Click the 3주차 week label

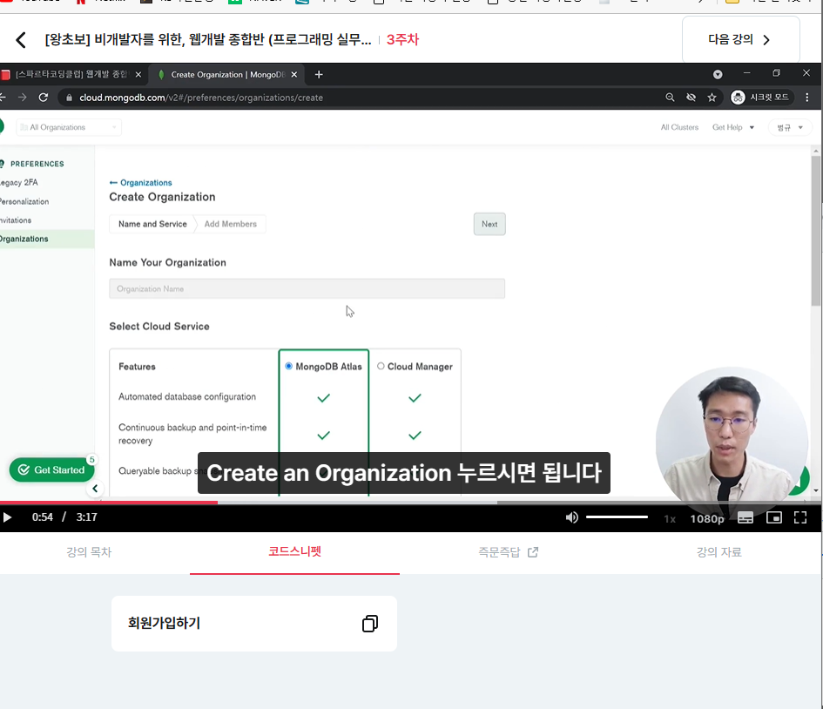pos(402,40)
